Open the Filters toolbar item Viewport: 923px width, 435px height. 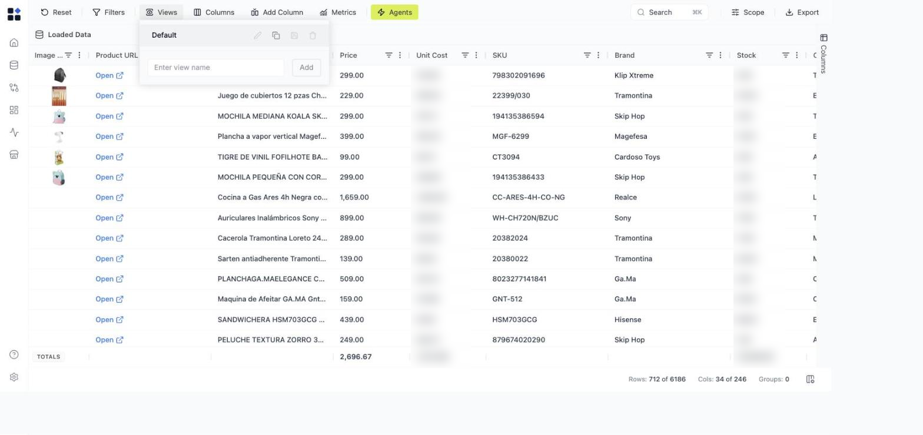pos(108,12)
